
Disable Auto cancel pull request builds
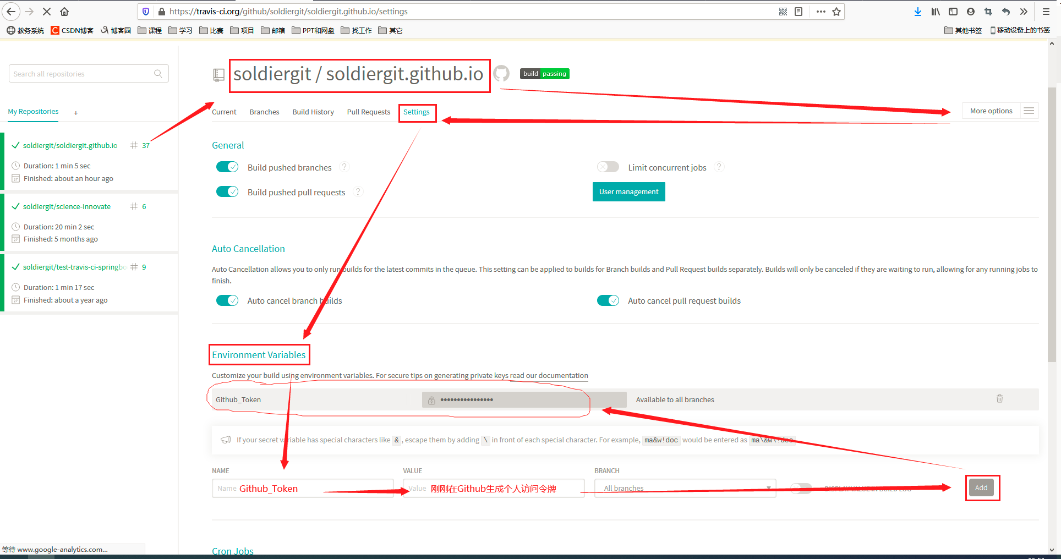coord(608,300)
